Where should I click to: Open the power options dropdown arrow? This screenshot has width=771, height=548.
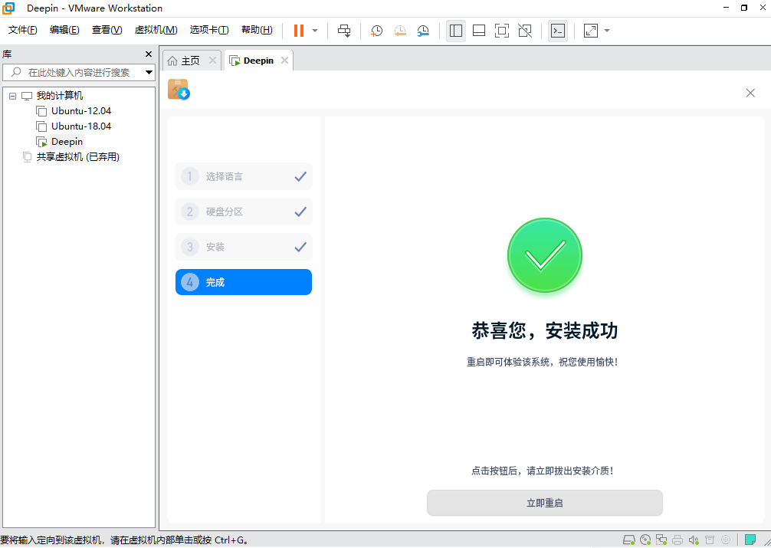315,31
